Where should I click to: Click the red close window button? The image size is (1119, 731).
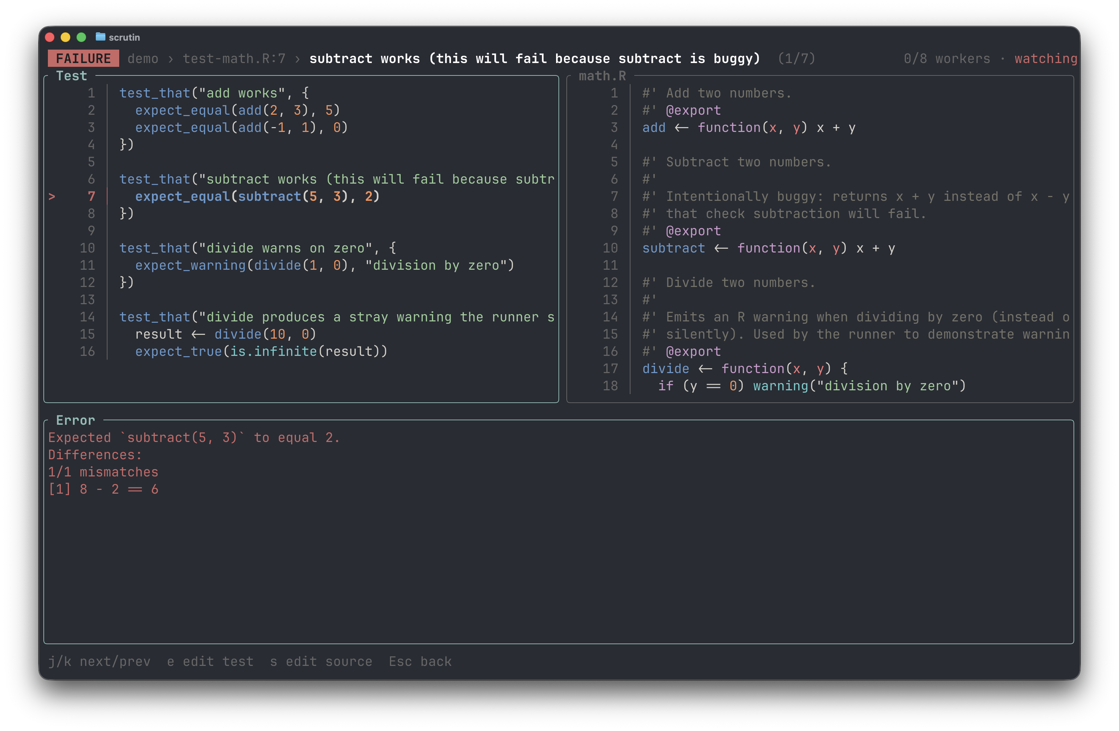[50, 37]
